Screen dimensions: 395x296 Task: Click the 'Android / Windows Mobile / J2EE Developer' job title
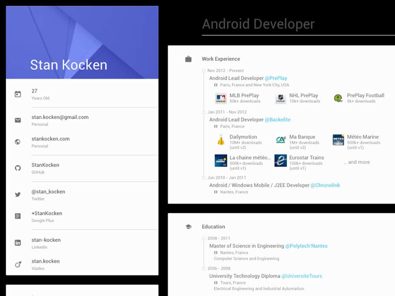259,185
